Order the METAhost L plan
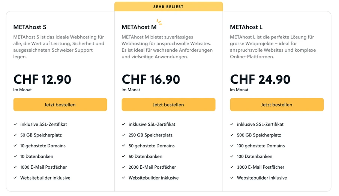This screenshot has width=339, height=196. click(277, 105)
